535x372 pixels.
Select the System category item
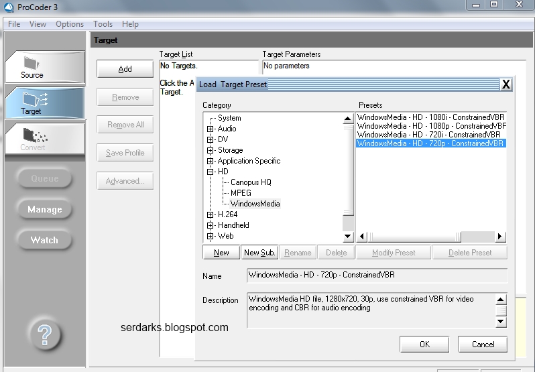(229, 118)
